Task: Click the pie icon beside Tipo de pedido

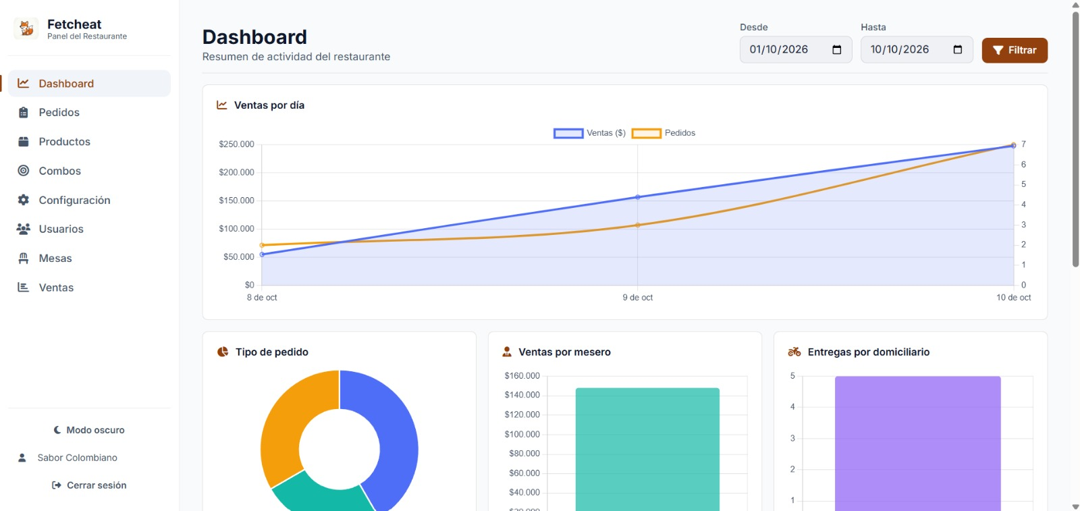Action: tap(223, 352)
